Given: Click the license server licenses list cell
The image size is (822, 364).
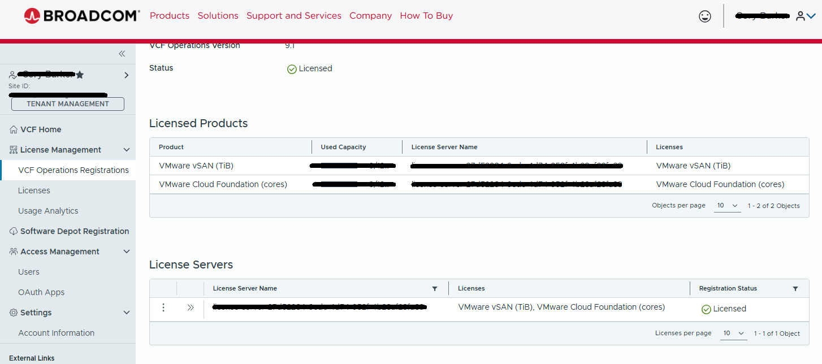Looking at the screenshot, I should click(561, 307).
